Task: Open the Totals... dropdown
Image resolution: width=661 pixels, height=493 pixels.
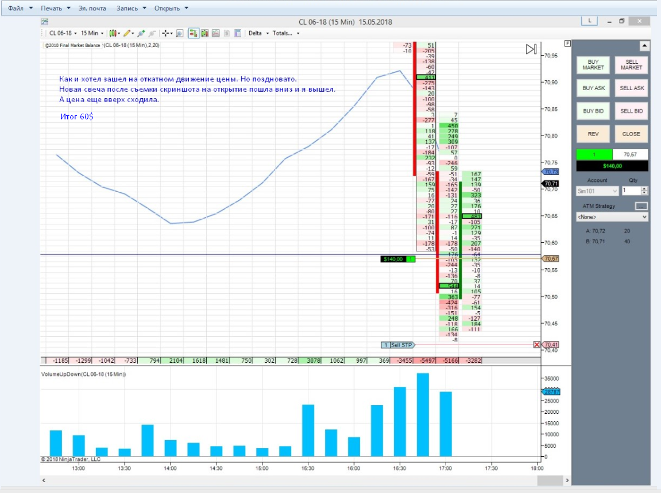Action: [286, 33]
